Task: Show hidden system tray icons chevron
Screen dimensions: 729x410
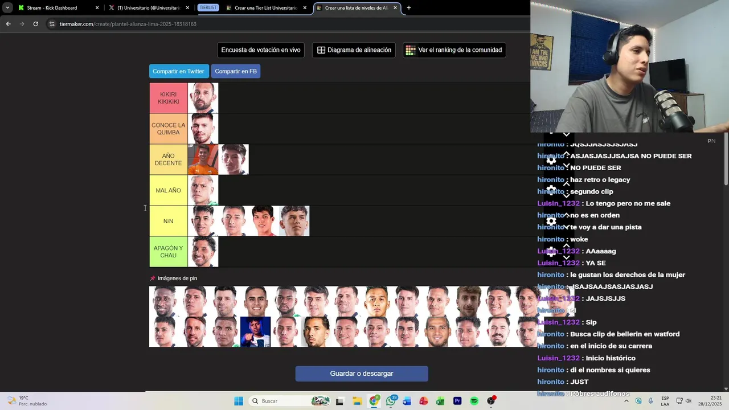Action: coord(626,401)
